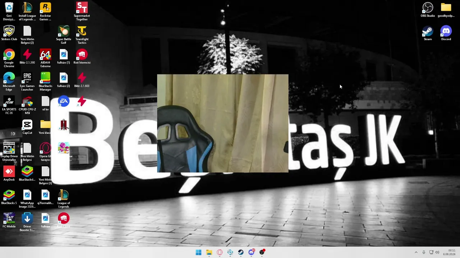Open the clock and date flyout
The image size is (460, 258).
pos(450,252)
